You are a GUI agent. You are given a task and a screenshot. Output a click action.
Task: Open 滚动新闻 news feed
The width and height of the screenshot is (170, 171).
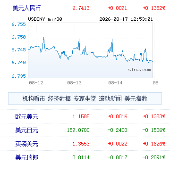(110, 99)
